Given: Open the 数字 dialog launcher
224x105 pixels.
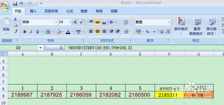Looking at the screenshot, I should point(169,40).
